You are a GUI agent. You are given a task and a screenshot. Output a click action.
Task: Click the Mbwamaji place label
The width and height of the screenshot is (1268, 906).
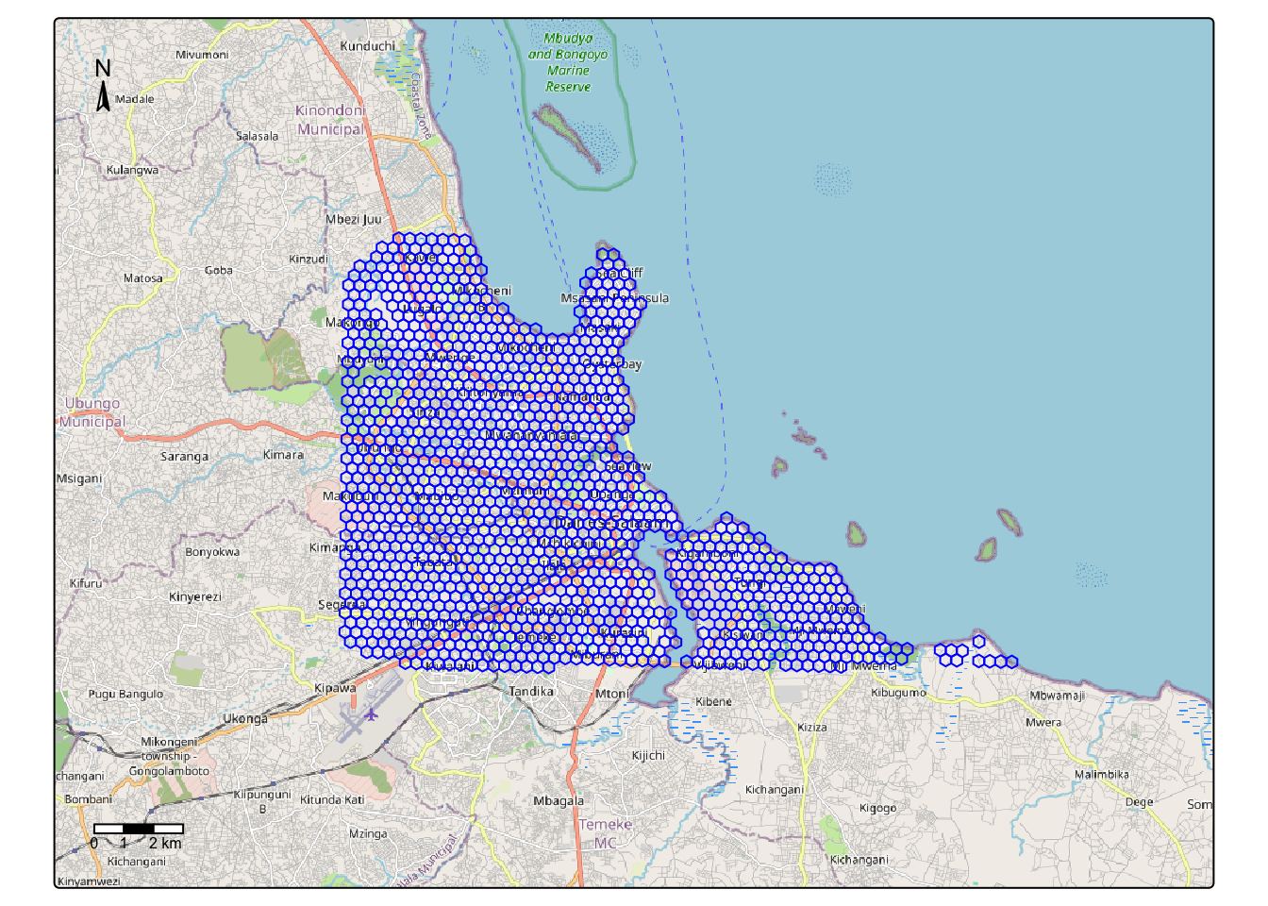click(1057, 696)
